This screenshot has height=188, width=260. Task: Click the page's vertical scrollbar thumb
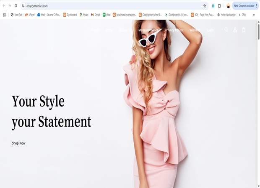[x=258, y=32]
